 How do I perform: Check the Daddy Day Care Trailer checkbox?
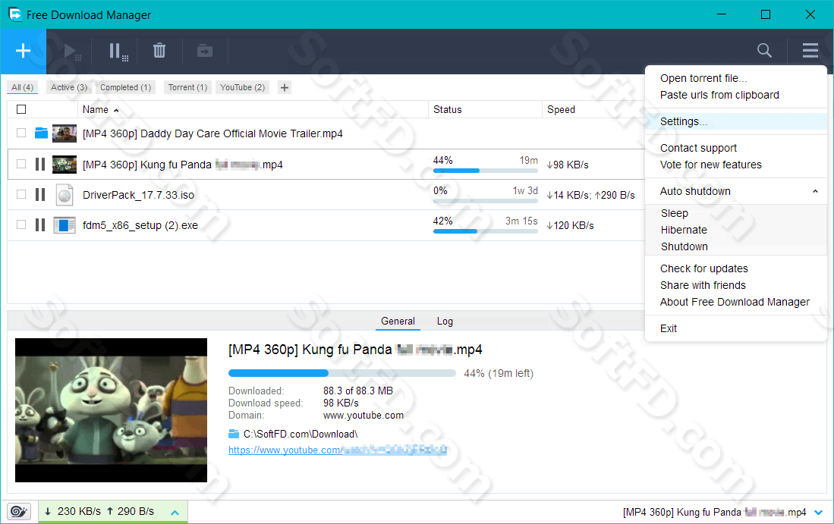tap(21, 133)
